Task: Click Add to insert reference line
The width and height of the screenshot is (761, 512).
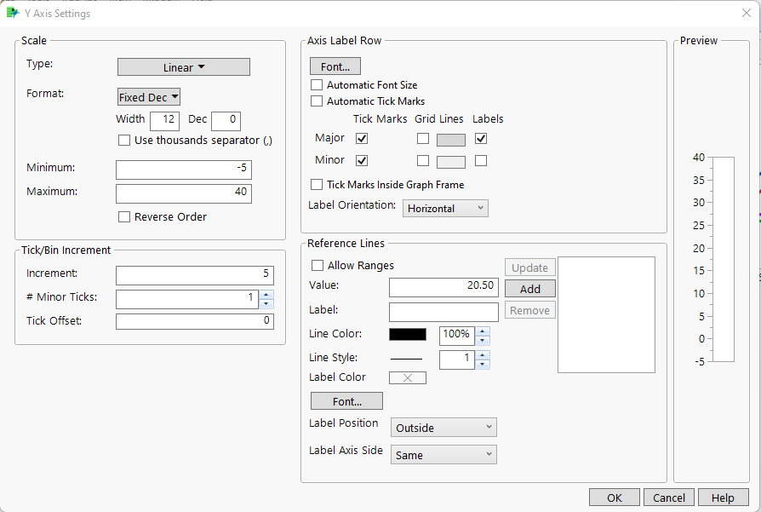Action: [529, 288]
